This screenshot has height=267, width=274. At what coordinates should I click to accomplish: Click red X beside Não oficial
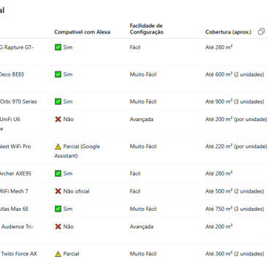[x=58, y=191]
